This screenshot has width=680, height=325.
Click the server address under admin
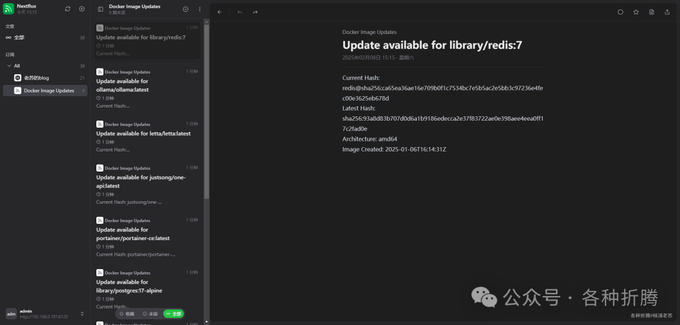click(x=43, y=317)
